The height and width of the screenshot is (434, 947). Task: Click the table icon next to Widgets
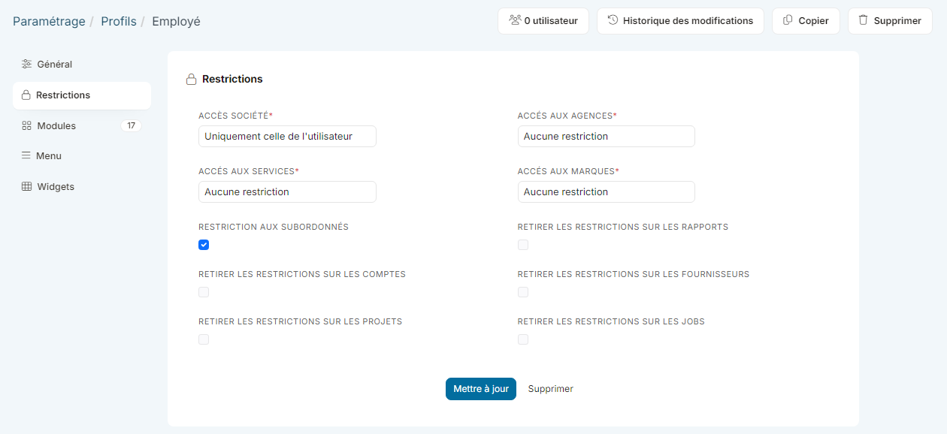point(26,187)
